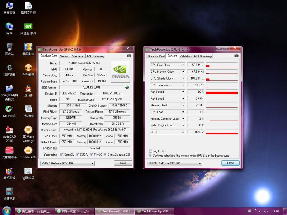Click Close button in Sensors window
This screenshot has height=215, width=287.
(x=230, y=163)
